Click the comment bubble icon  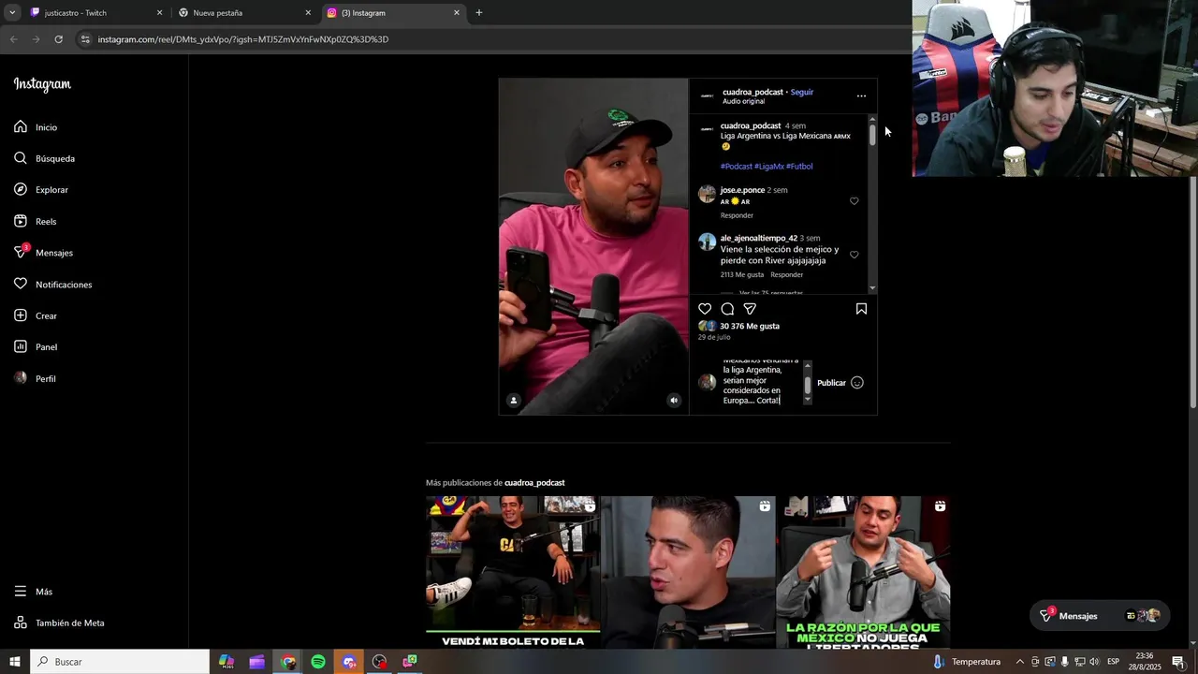click(x=727, y=309)
